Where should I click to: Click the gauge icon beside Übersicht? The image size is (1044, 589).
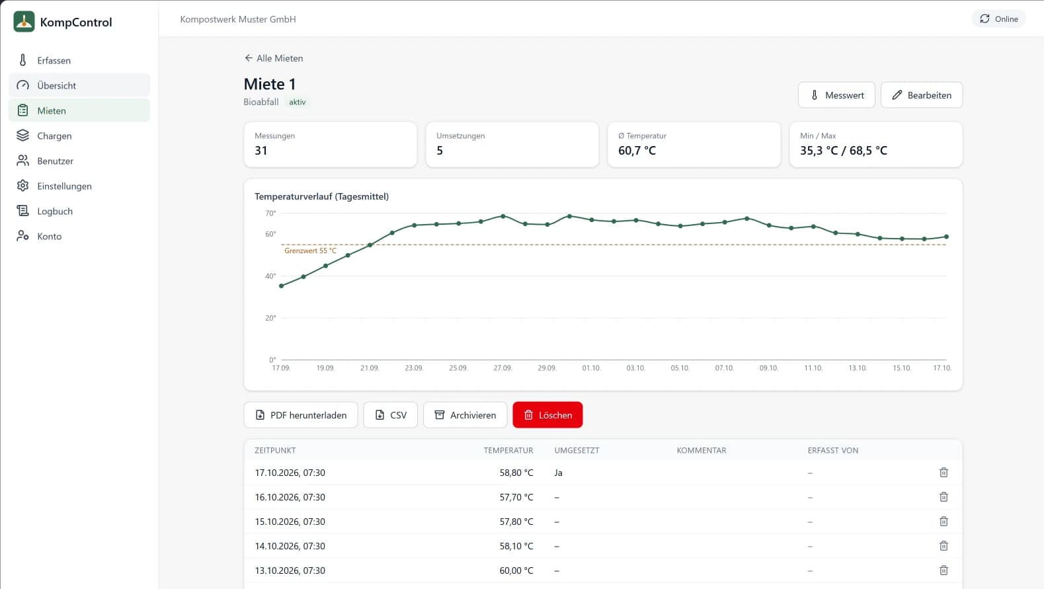[x=23, y=85]
